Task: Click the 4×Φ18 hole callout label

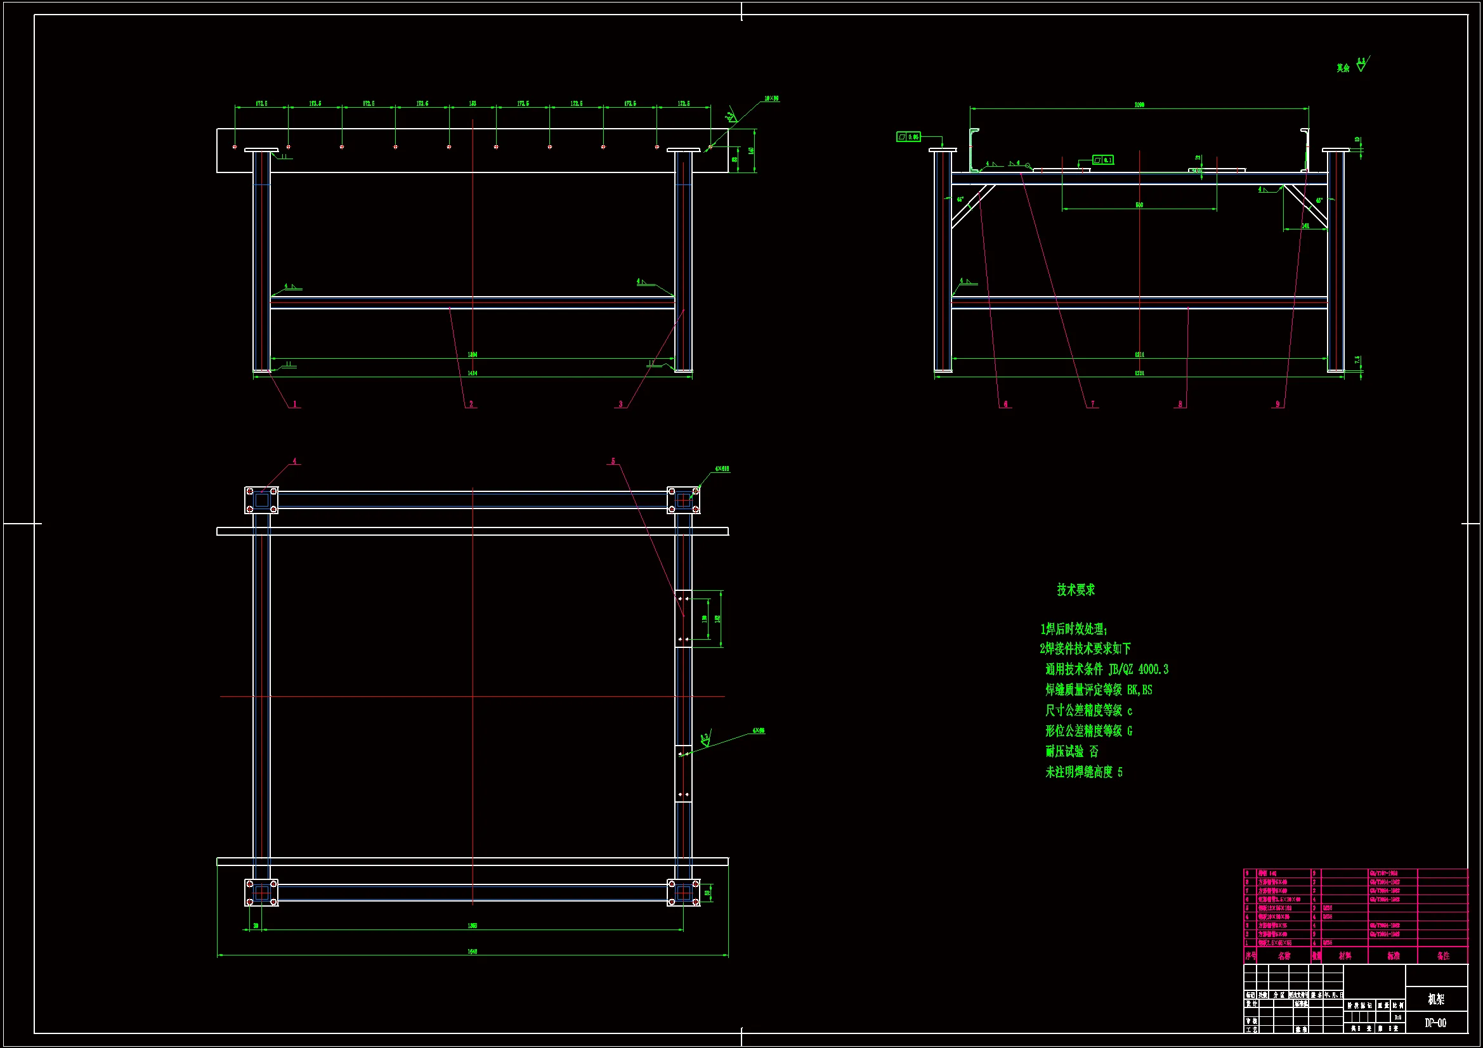Action: [x=722, y=469]
